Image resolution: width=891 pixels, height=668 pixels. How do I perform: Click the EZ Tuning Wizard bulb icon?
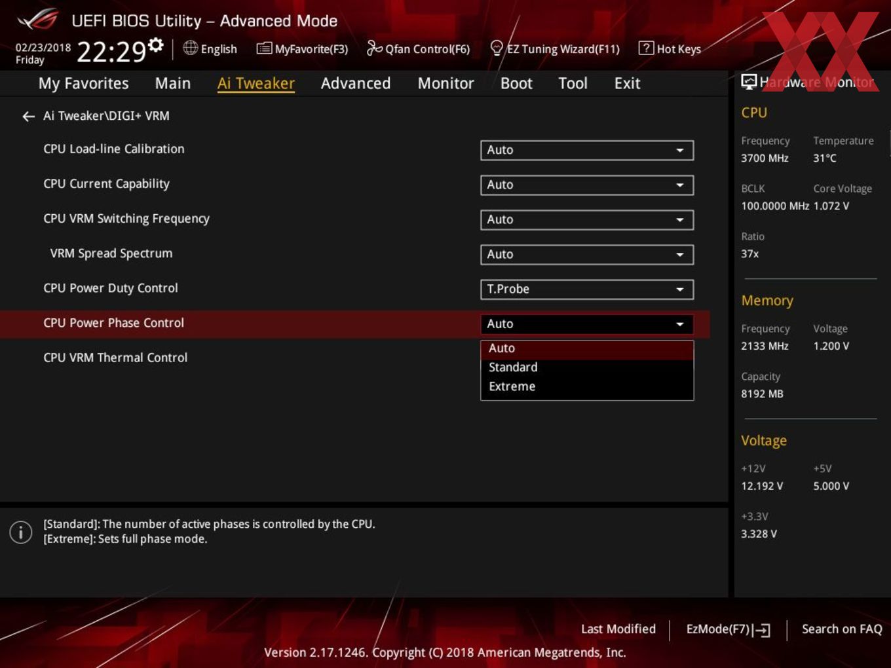coord(497,48)
